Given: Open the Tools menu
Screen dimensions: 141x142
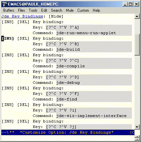Looking at the screenshot, I should click(33, 10).
